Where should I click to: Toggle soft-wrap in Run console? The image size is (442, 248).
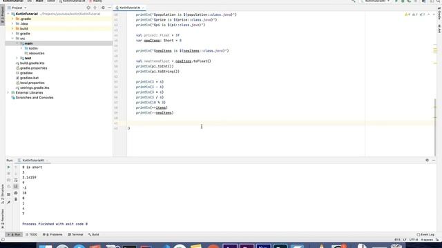point(16,180)
